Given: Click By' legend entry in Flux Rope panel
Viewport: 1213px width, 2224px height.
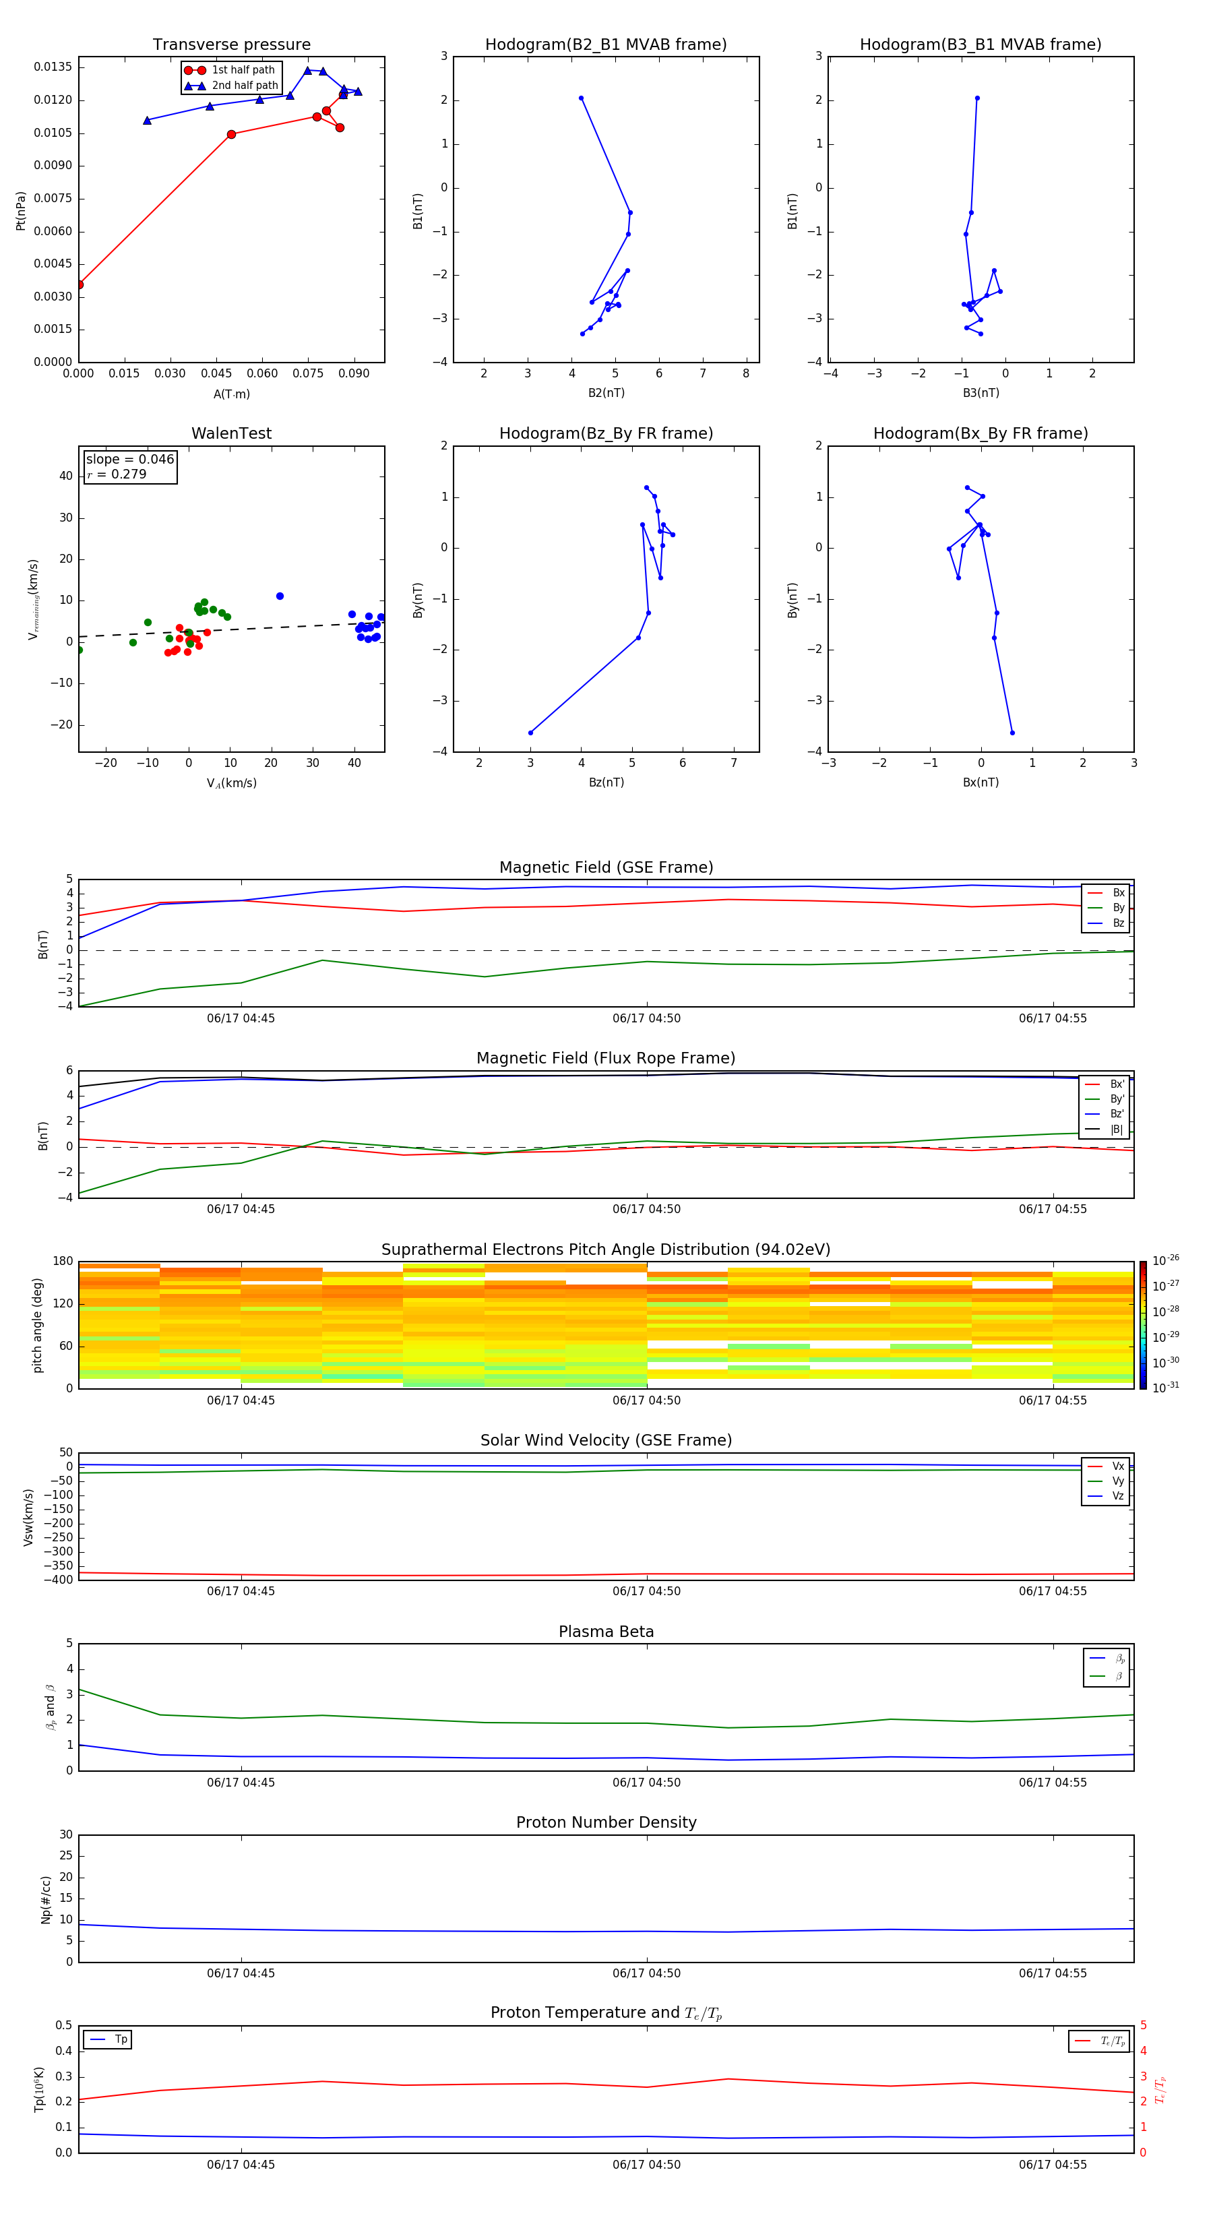Looking at the screenshot, I should [x=1105, y=1099].
